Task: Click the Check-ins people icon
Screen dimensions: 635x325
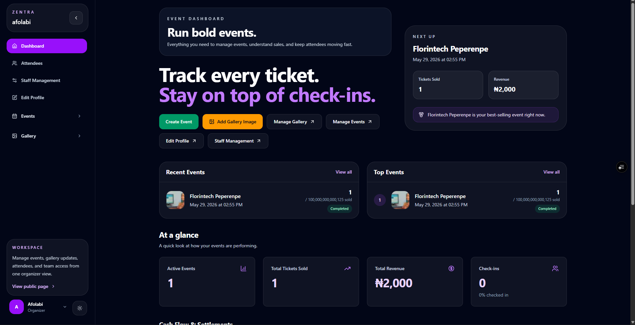Action: point(555,268)
